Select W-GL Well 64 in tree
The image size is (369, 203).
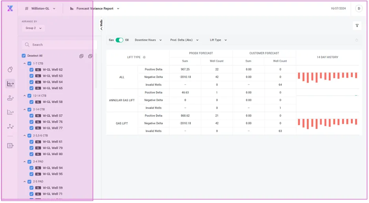tap(53, 82)
